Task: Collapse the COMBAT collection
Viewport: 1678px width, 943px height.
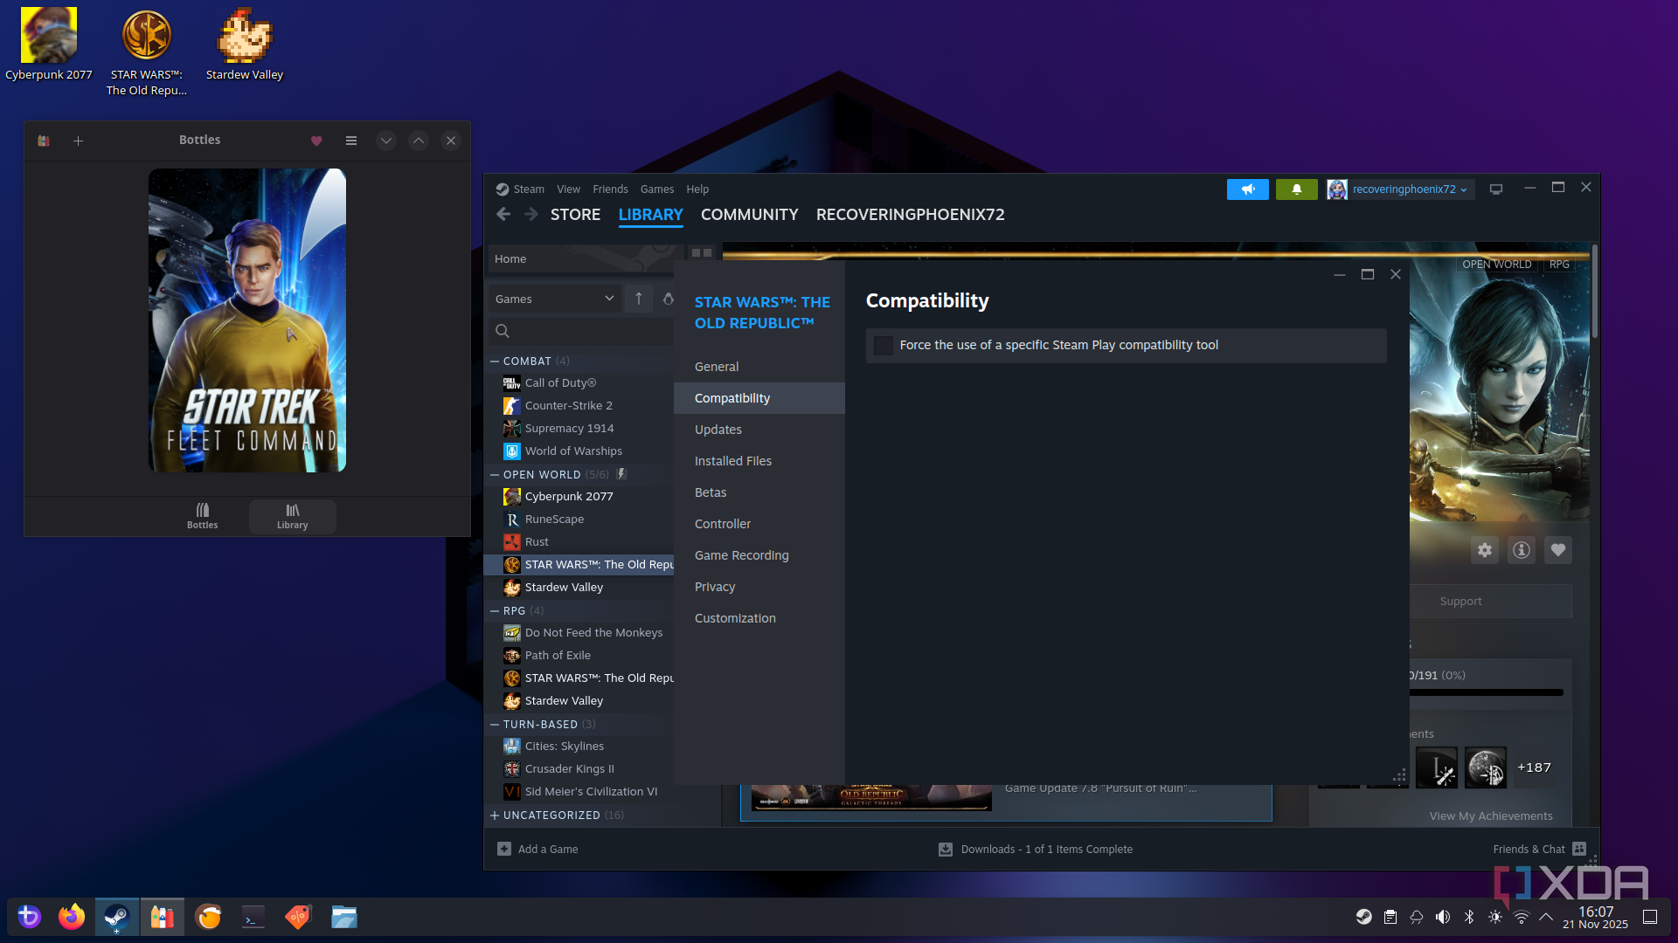Action: [496, 361]
